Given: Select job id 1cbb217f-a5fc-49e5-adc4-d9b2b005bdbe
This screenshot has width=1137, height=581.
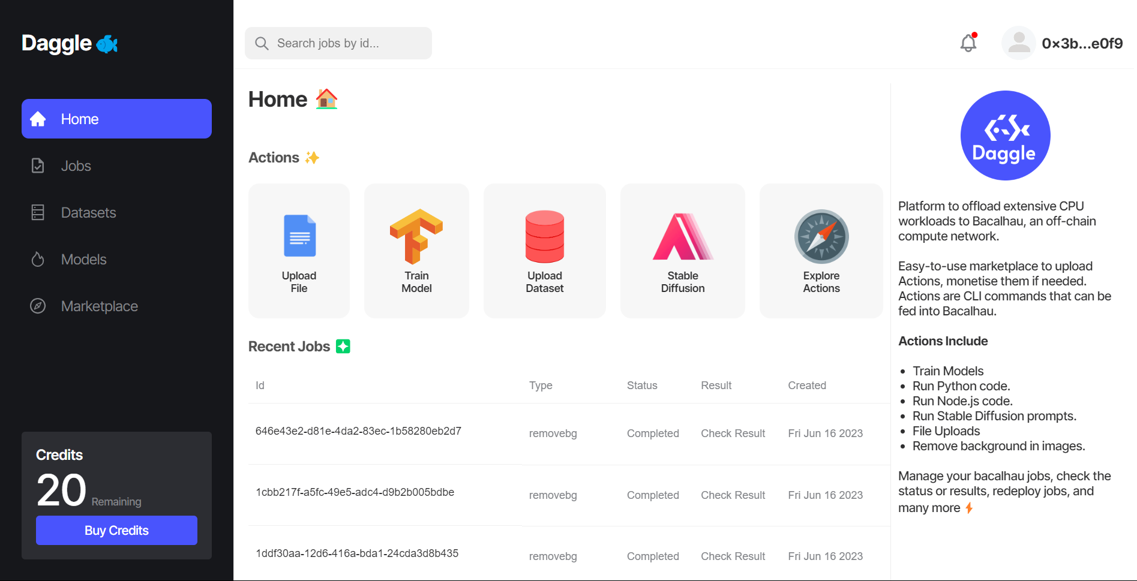Looking at the screenshot, I should tap(355, 492).
